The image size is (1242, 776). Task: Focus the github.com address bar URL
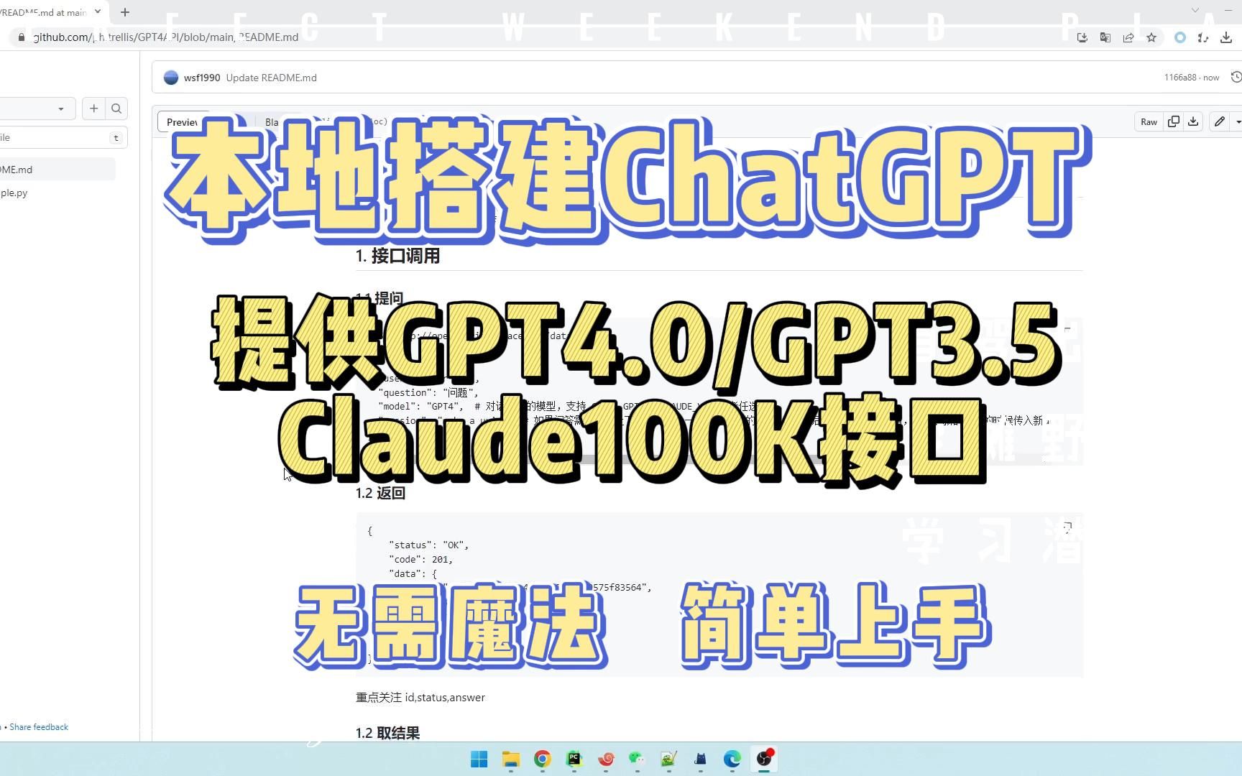[166, 37]
